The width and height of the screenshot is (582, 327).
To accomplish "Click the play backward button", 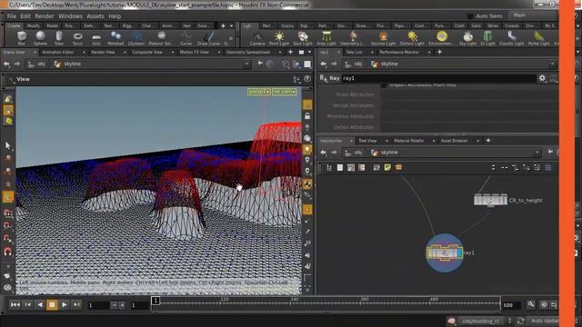I will click(40, 305).
